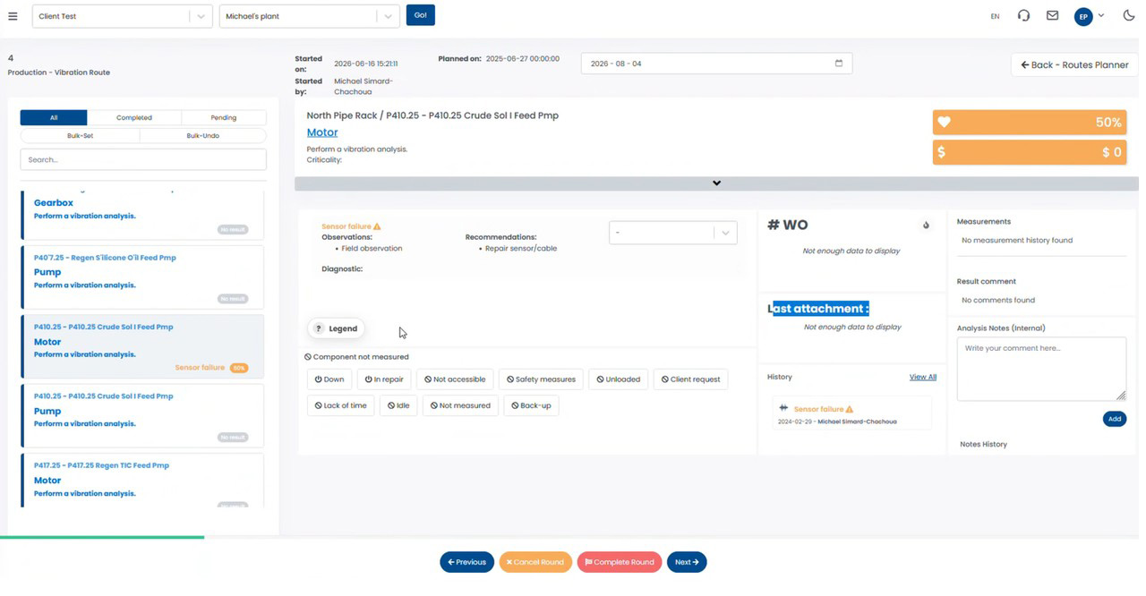Open the EP user avatar menu
1146x596 pixels.
(1083, 16)
